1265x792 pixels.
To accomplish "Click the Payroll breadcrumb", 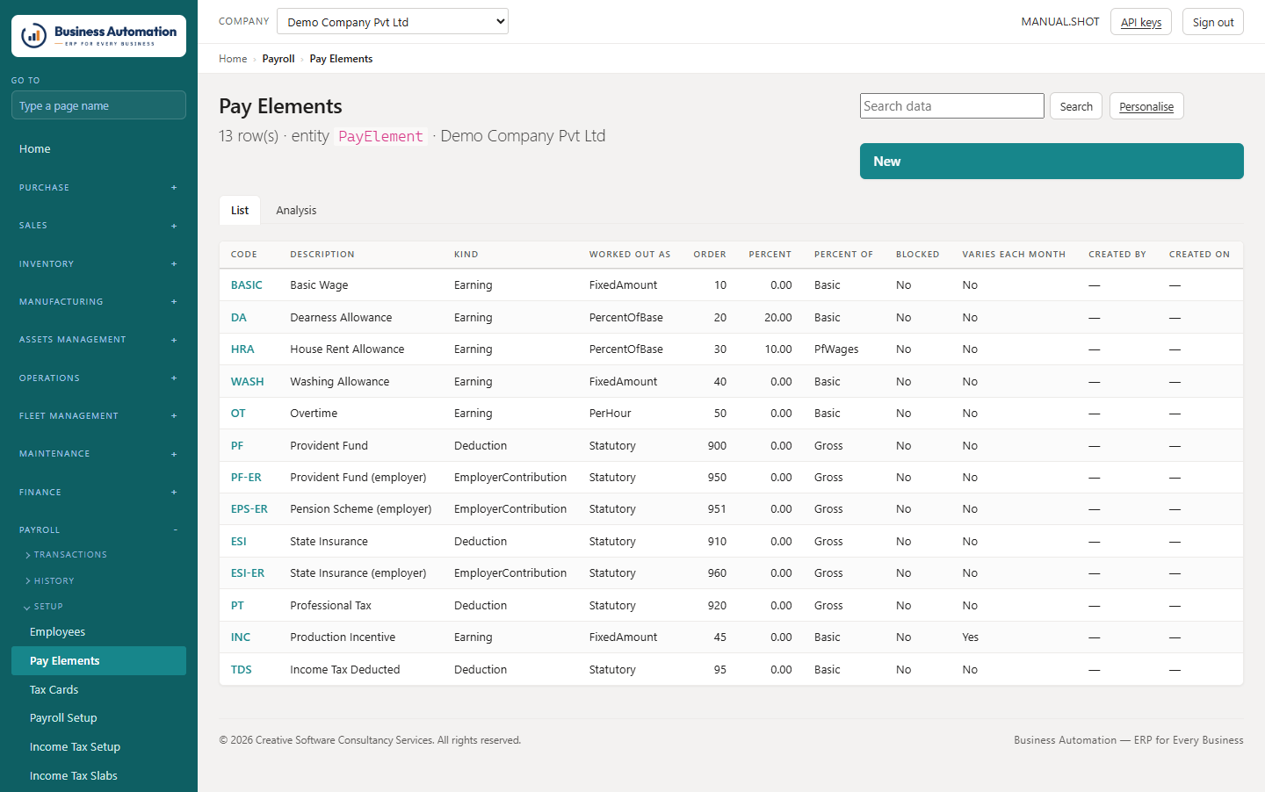I will coord(278,59).
